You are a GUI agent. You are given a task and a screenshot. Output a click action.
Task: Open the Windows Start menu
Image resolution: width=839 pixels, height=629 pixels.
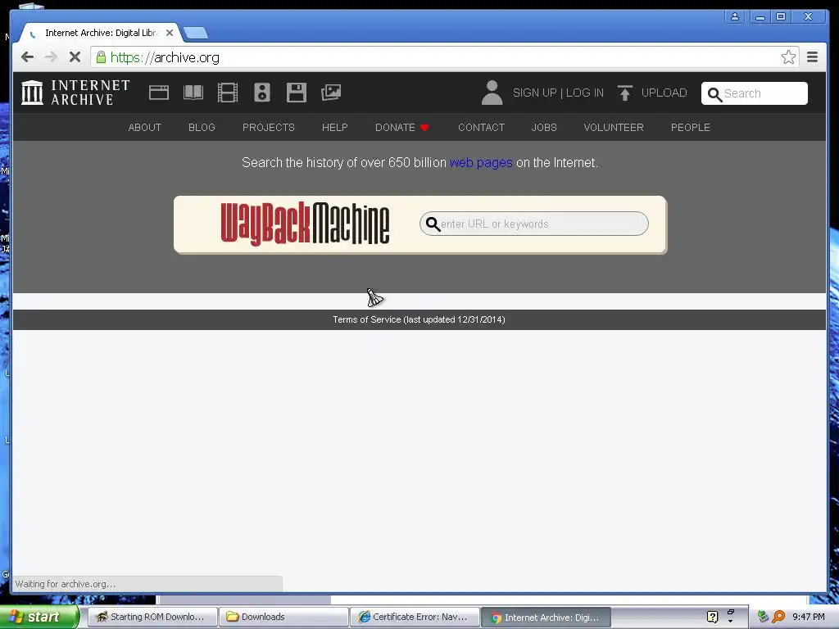(x=39, y=618)
